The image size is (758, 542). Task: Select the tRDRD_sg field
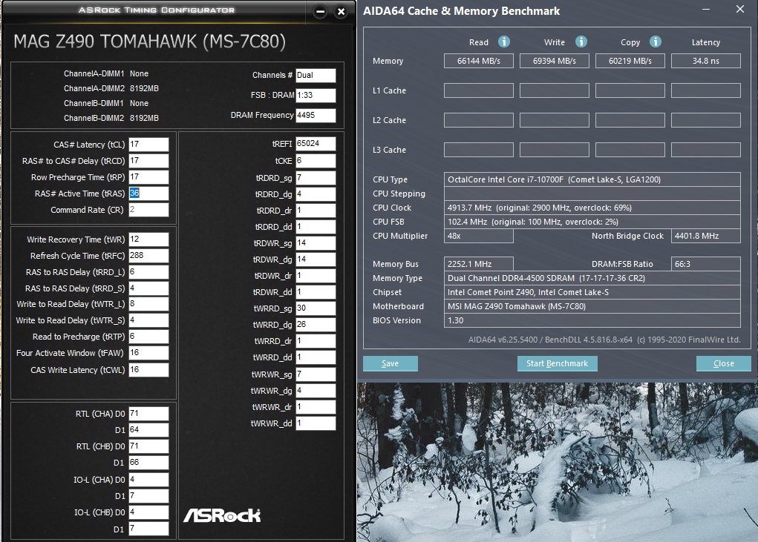(x=316, y=178)
